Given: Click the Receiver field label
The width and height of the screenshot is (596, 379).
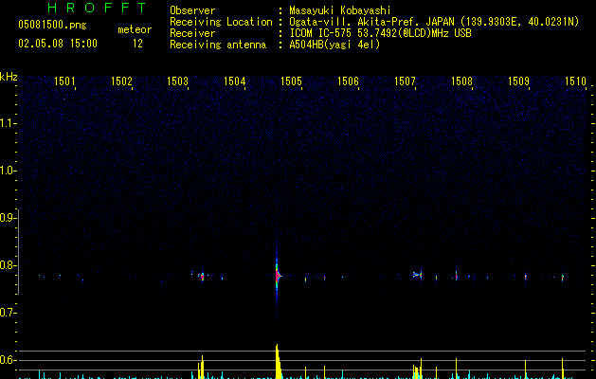Looking at the screenshot, I should coord(192,33).
